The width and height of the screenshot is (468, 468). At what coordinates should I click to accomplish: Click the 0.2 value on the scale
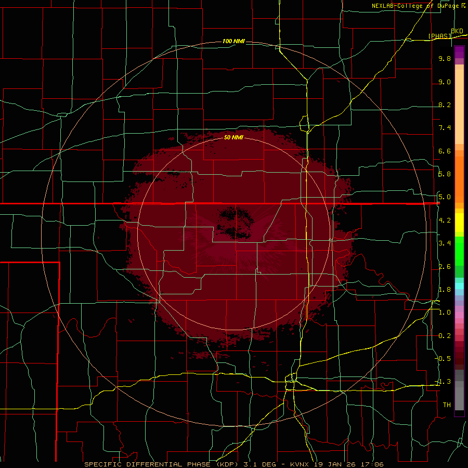click(445, 336)
